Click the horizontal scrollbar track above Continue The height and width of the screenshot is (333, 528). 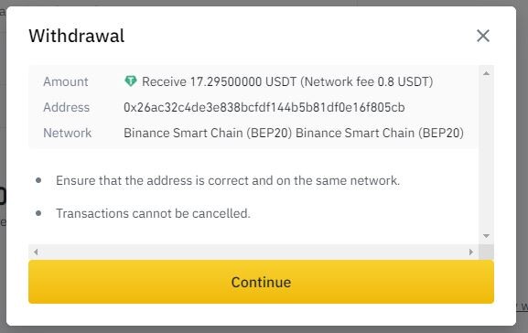(x=253, y=252)
